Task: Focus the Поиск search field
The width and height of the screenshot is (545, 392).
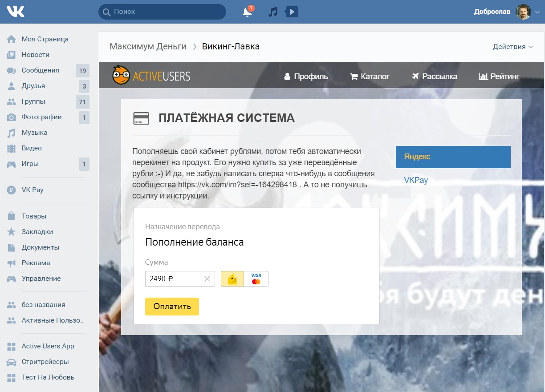Action: coord(162,12)
